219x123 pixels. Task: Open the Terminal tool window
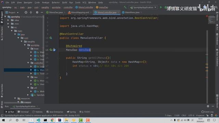pos(23,112)
